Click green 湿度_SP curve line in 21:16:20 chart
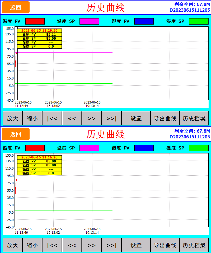This screenshot has width=211, height=253. (64, 210)
